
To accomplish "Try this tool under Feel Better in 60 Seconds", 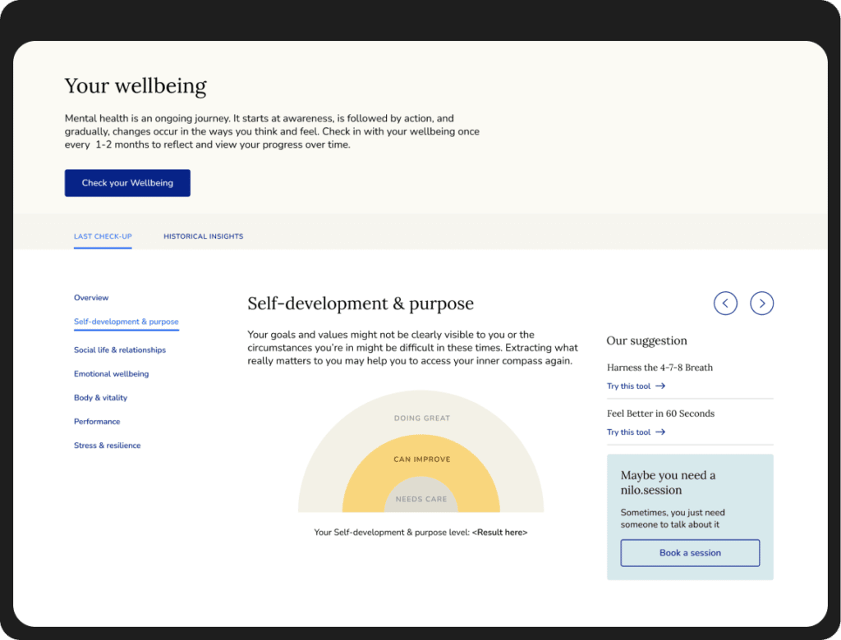I will [x=628, y=432].
